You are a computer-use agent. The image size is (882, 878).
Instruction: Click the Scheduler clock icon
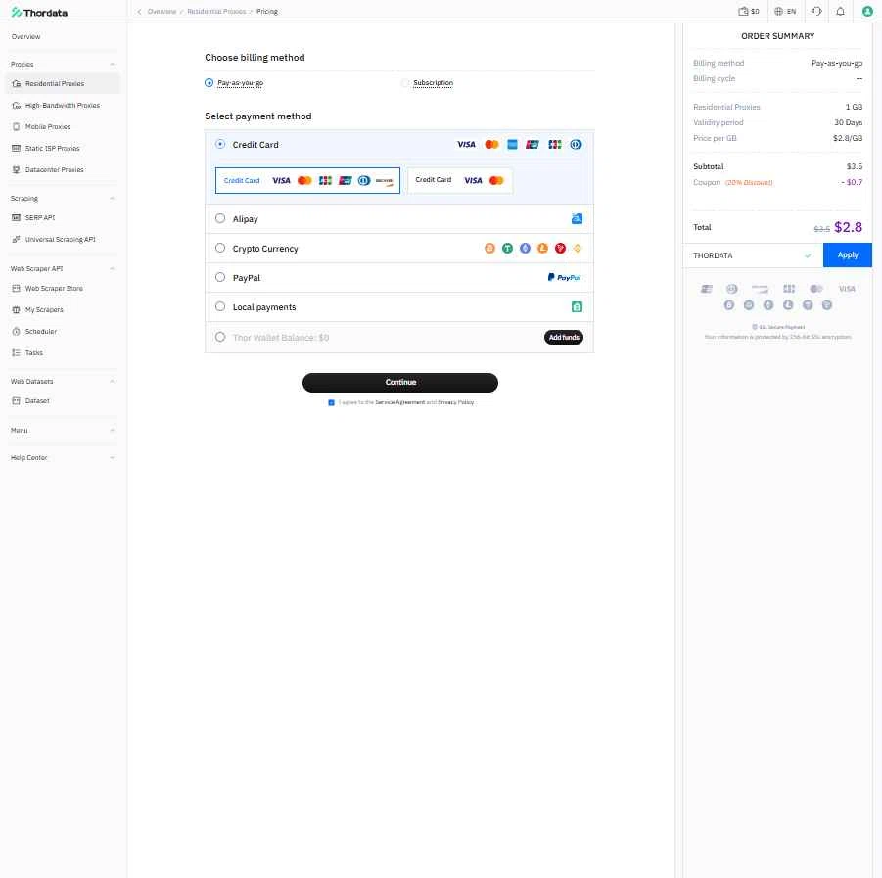[x=17, y=331]
